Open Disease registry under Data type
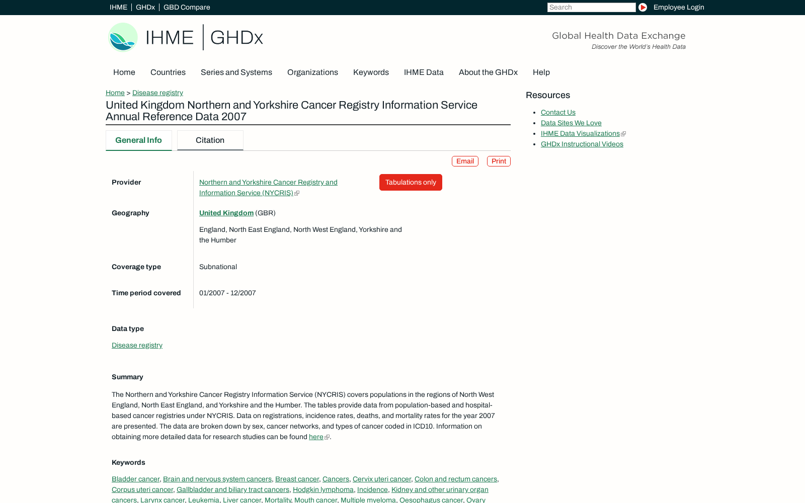 point(137,345)
